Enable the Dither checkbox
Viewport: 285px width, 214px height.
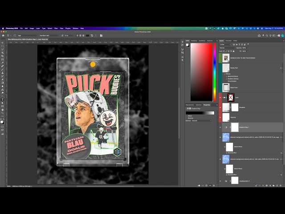click(x=187, y=116)
